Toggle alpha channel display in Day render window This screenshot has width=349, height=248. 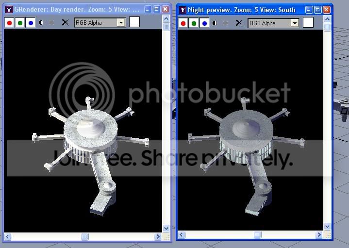coord(41,23)
